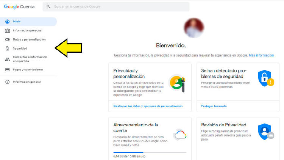284x160 pixels.
Task: Click the search magnifier icon
Action: tap(48, 7)
